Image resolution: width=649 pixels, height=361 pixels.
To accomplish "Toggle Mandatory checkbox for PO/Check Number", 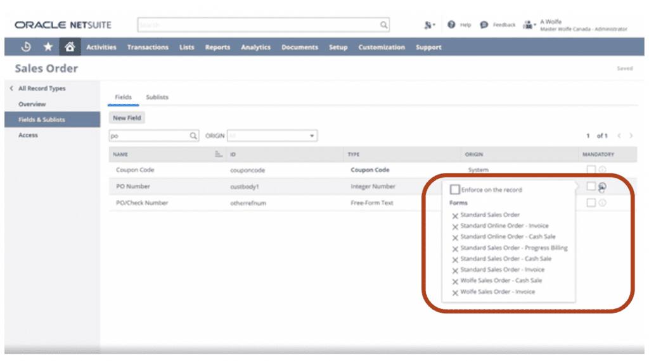I will point(591,203).
